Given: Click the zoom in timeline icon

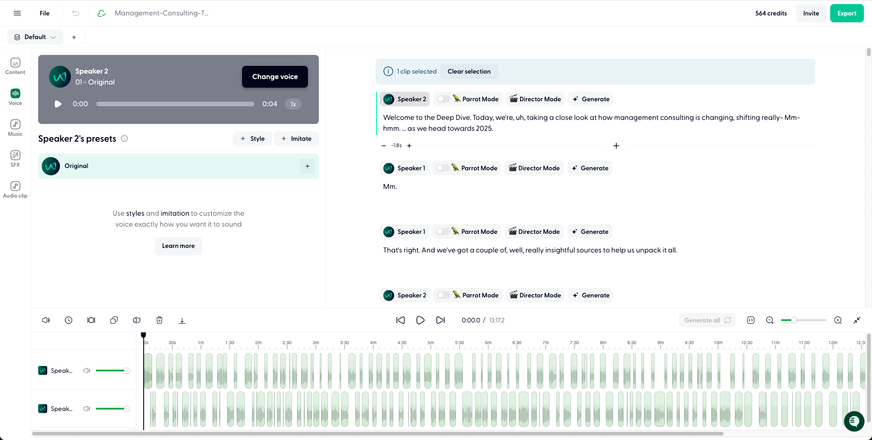Looking at the screenshot, I should pyautogui.click(x=838, y=320).
